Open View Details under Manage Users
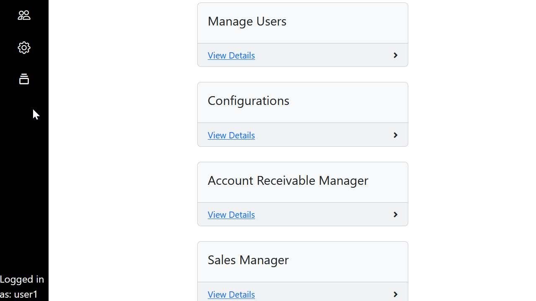 click(x=231, y=55)
